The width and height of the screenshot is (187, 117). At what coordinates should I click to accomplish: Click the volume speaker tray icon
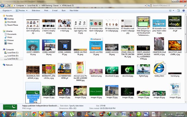[172, 114]
